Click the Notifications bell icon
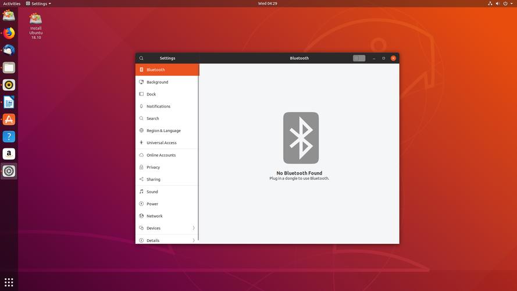 (141, 107)
